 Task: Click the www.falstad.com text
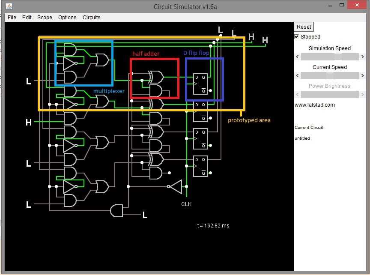pyautogui.click(x=315, y=105)
